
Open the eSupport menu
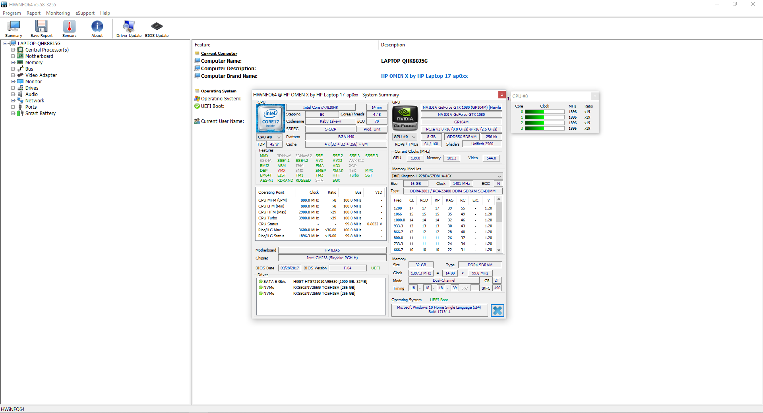tap(85, 13)
